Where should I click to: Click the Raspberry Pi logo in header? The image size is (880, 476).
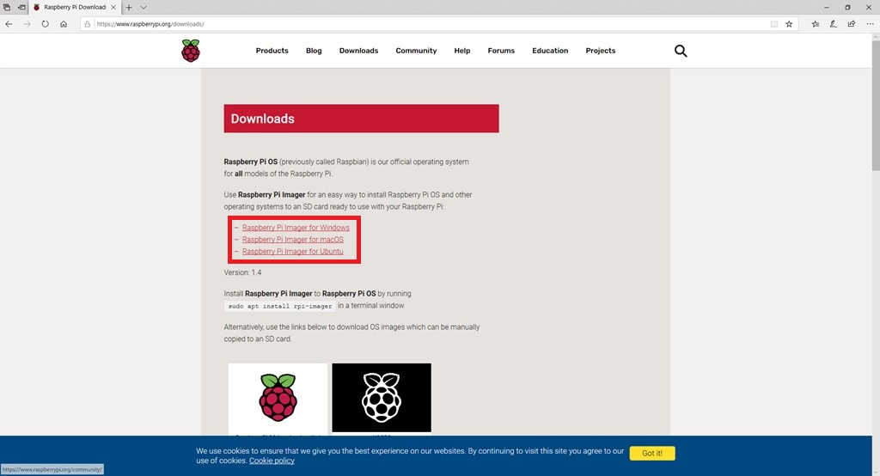click(x=191, y=51)
